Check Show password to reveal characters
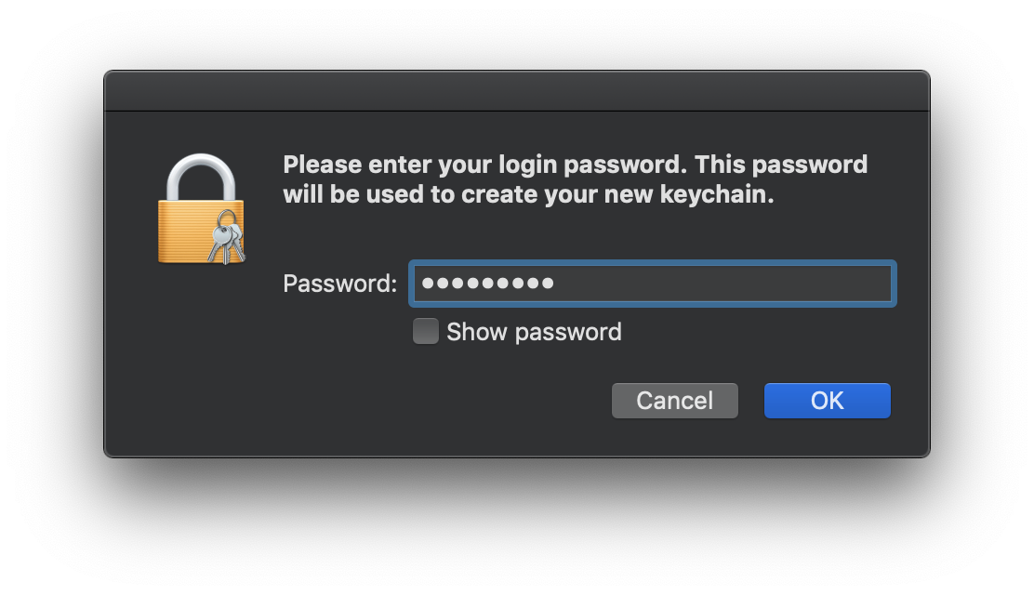Screen dimensions: 1034x595 click(x=425, y=330)
